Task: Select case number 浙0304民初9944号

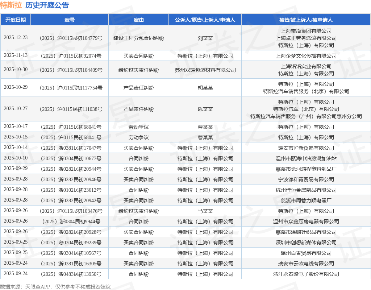Action: pyautogui.click(x=71, y=221)
